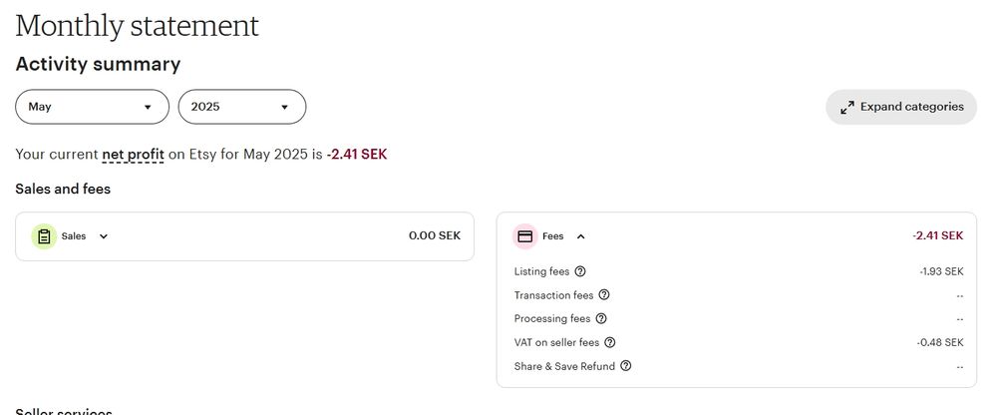Click the Sales and fees section heading
996x415 pixels.
pos(63,189)
